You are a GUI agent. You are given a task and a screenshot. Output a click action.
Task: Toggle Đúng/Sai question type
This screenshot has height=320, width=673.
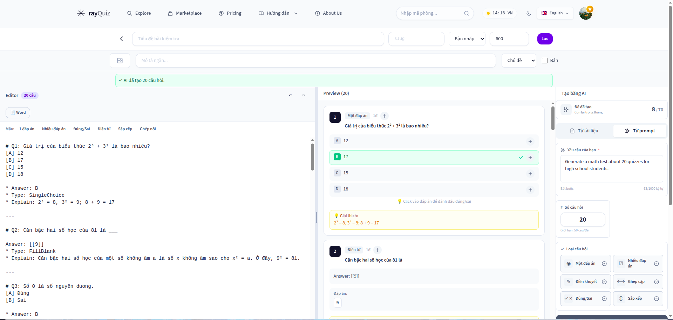[586, 299]
